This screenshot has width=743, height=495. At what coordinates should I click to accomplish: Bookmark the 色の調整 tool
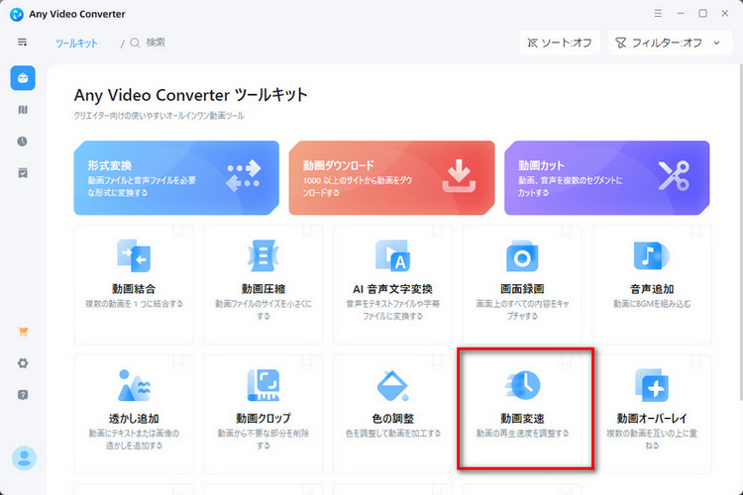437,360
